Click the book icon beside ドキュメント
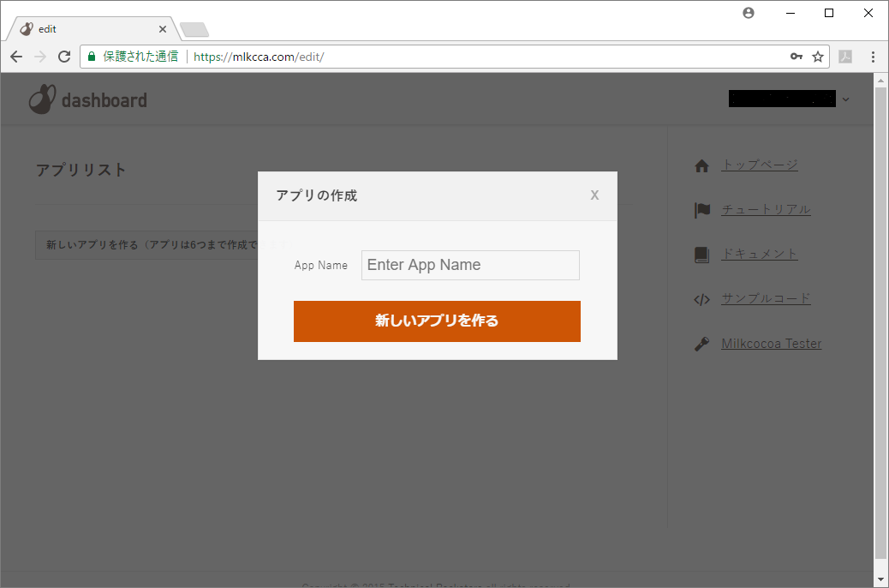Image resolution: width=889 pixels, height=588 pixels. [702, 255]
